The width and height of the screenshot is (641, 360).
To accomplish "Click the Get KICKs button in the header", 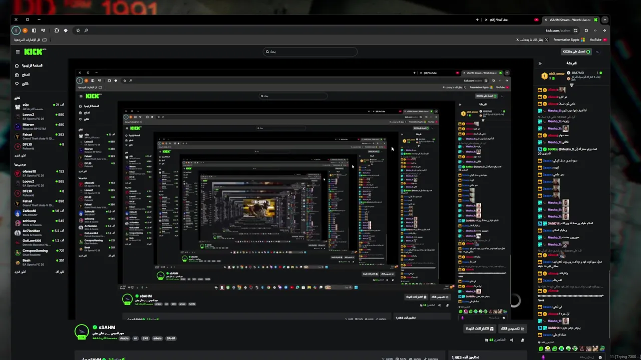I will click(576, 51).
